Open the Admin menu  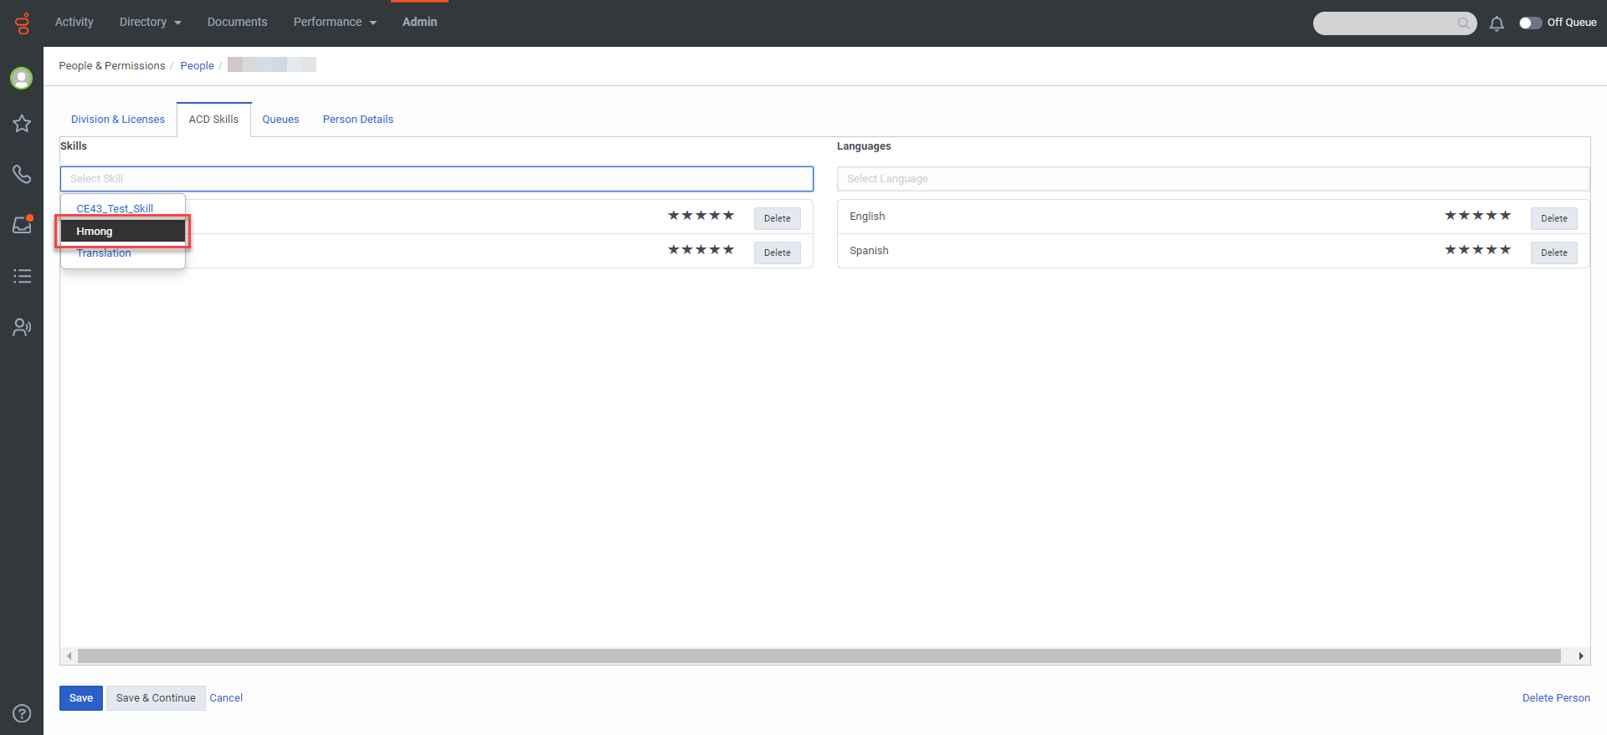(419, 22)
